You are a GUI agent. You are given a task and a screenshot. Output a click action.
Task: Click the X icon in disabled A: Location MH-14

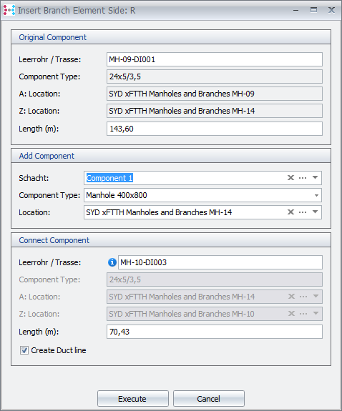click(291, 297)
